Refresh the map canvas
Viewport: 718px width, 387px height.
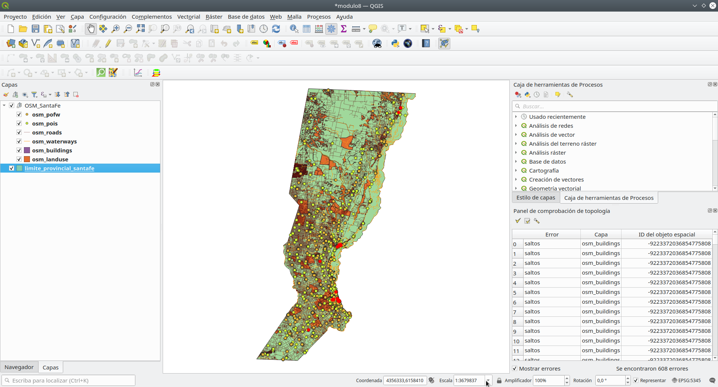pyautogui.click(x=276, y=29)
